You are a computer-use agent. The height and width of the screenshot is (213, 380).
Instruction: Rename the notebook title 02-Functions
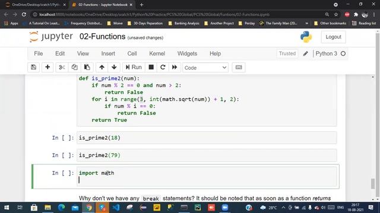click(x=102, y=37)
